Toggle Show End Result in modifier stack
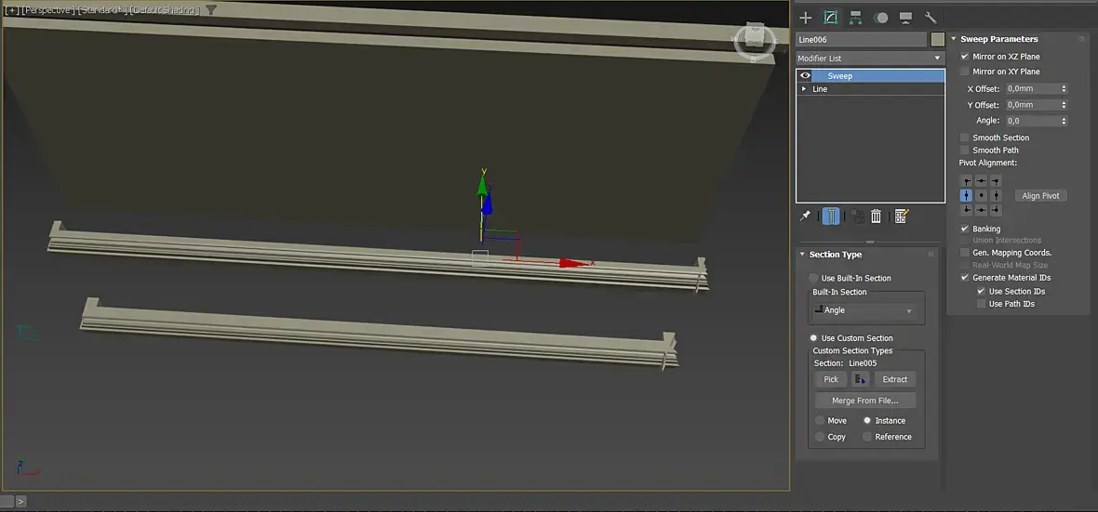This screenshot has width=1098, height=512. click(x=831, y=217)
